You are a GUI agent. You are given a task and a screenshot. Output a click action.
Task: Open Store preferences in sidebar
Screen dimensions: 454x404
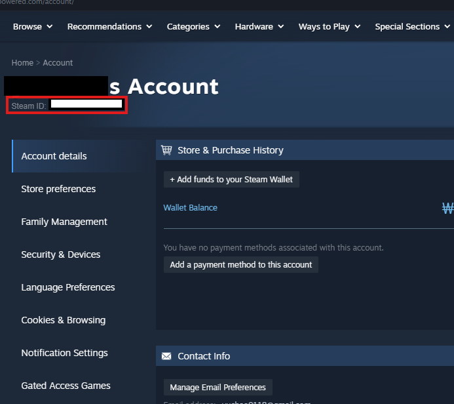58,189
